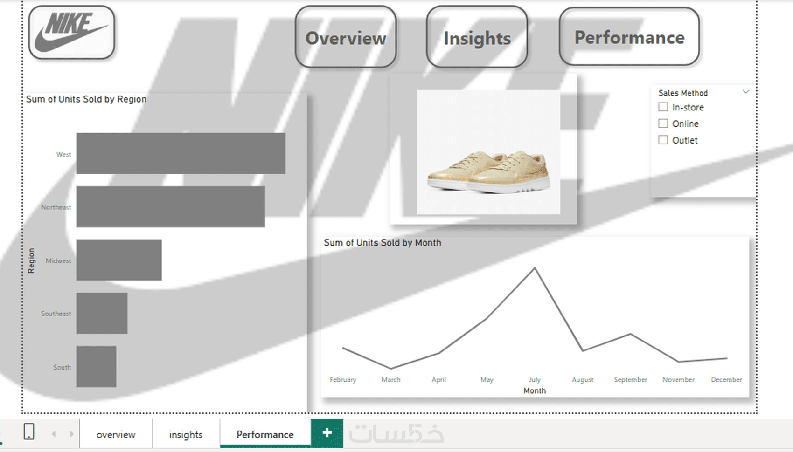Click the Performance navigation button
This screenshot has height=452, width=793.
tap(629, 37)
